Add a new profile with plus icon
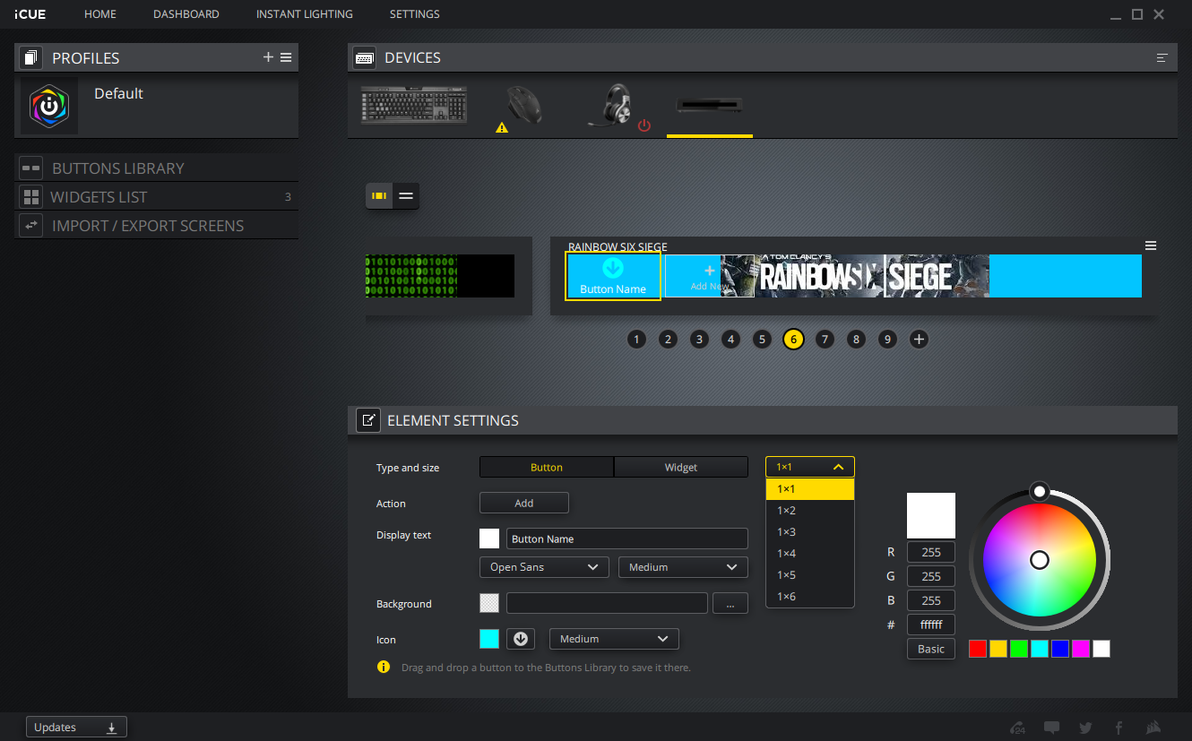The height and width of the screenshot is (741, 1192). (268, 57)
